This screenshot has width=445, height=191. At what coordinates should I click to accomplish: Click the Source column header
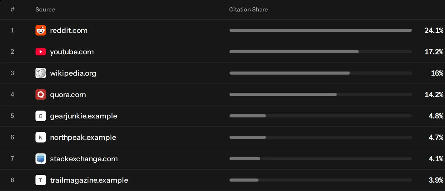coord(45,10)
